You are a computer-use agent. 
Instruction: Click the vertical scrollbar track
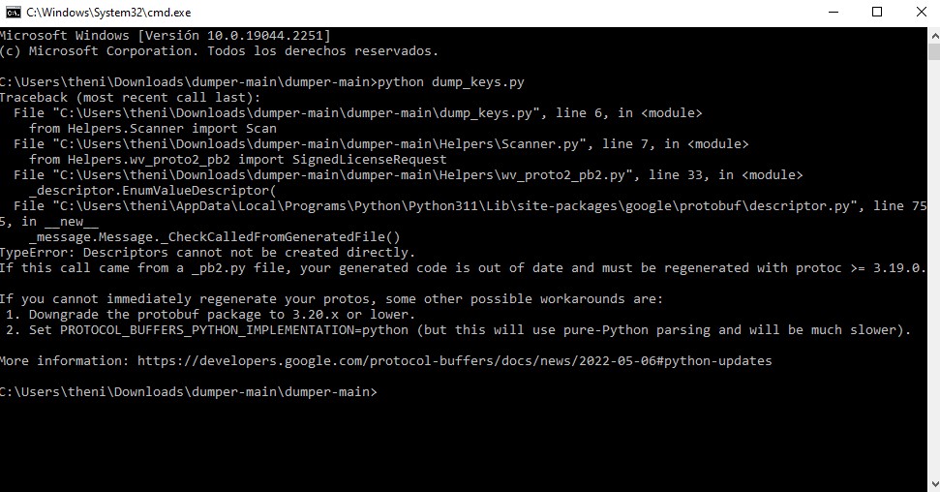point(931,291)
